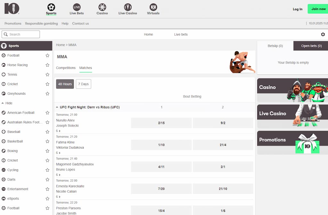
Task: Open Virtuals via the monitor icon
Action: point(153,7)
